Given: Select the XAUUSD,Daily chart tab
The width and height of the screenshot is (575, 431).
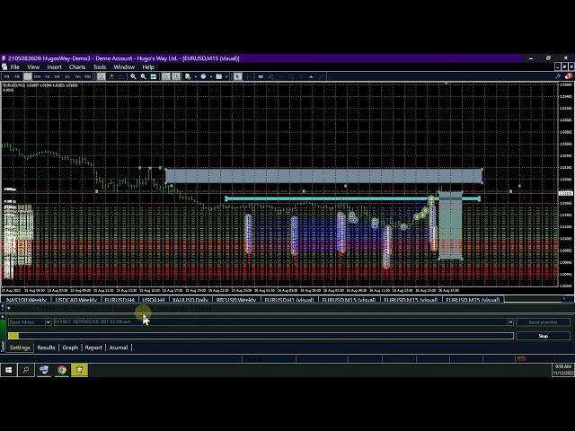Looking at the screenshot, I should pyautogui.click(x=189, y=300).
